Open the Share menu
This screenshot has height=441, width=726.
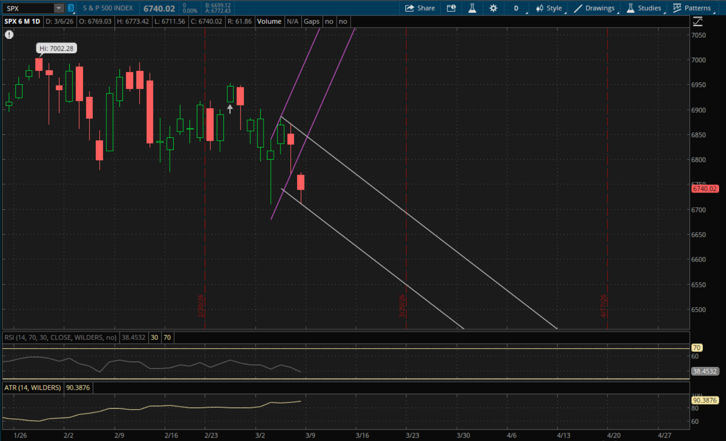point(420,8)
